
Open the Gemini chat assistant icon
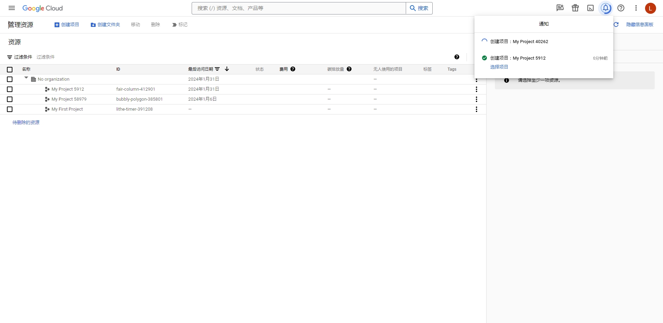560,8
